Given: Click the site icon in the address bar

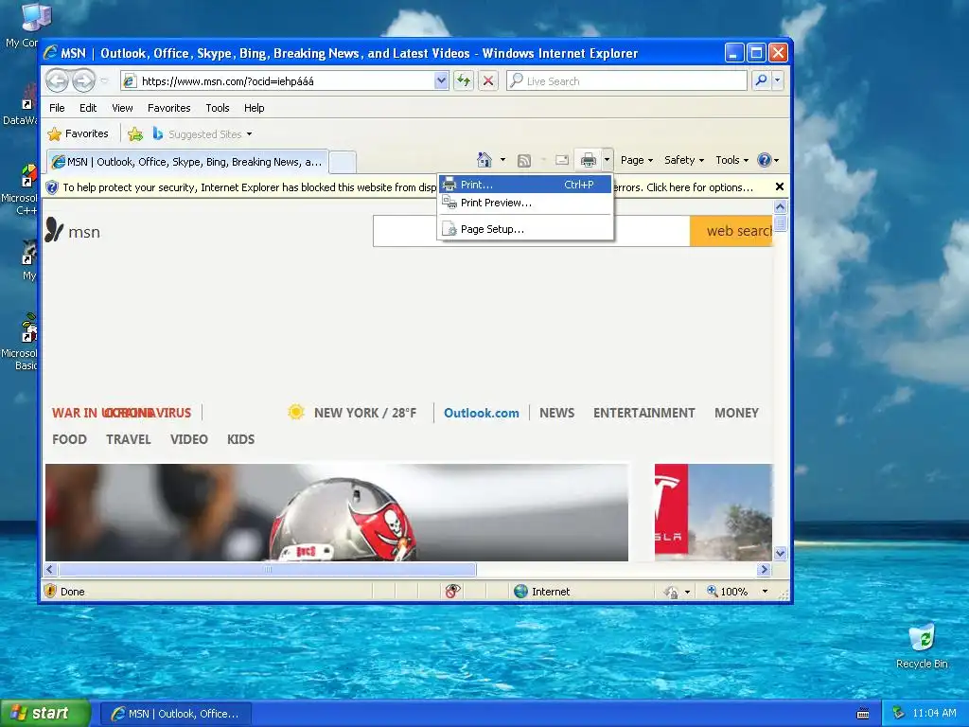Looking at the screenshot, I should (129, 81).
